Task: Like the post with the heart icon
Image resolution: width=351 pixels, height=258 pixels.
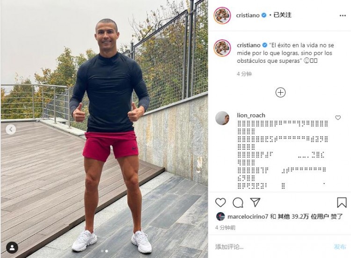Action: coord(220,202)
